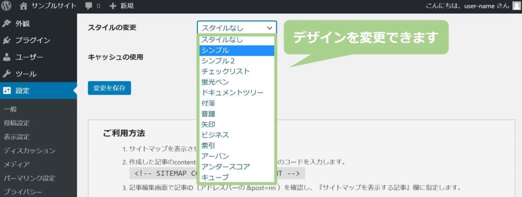Click the SITEMAP CONTENT code snippet
Viewport: 522px width, 197px height.
click(x=217, y=173)
